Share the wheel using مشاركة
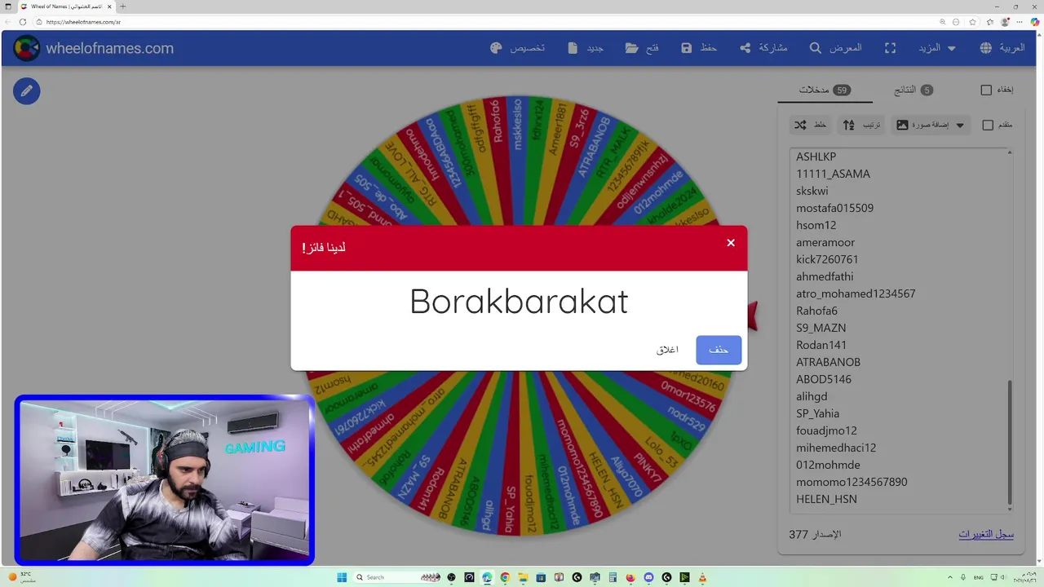This screenshot has width=1044, height=587. coord(763,48)
